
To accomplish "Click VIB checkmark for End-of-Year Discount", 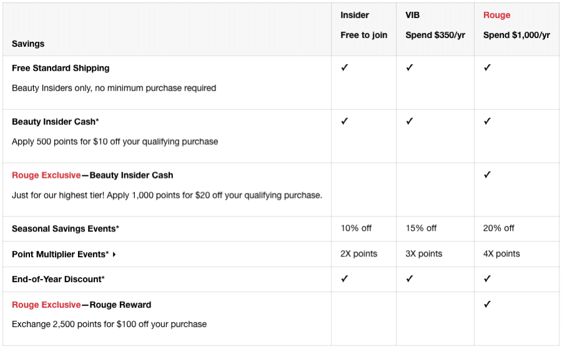I will pyautogui.click(x=410, y=279).
